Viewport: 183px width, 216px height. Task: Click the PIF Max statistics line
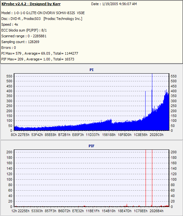tap(38, 59)
